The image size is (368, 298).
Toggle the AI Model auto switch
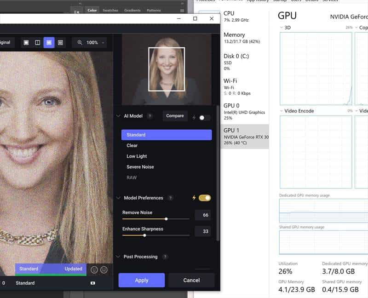[x=204, y=118]
